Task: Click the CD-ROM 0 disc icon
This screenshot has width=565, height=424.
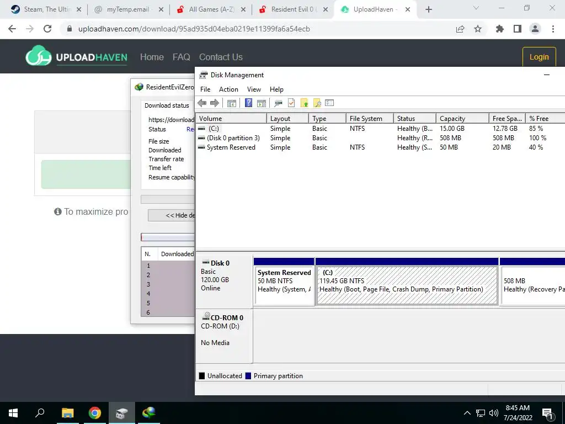Action: [x=206, y=316]
